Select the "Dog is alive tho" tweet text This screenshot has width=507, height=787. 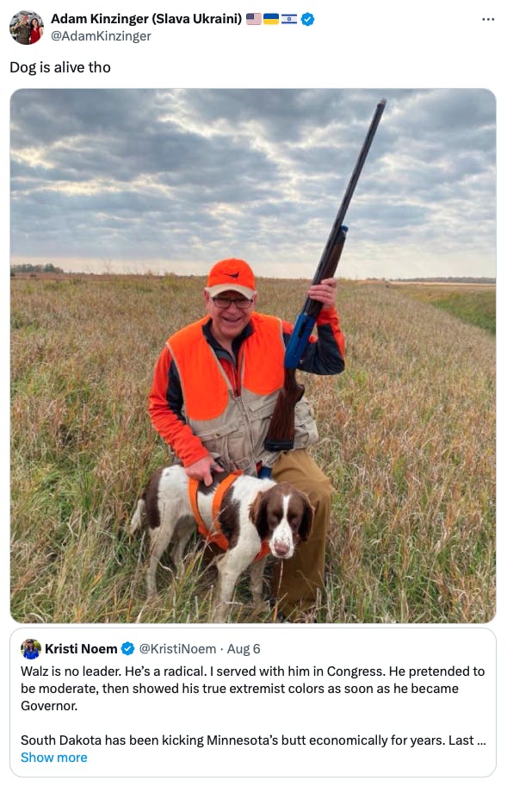pos(60,67)
